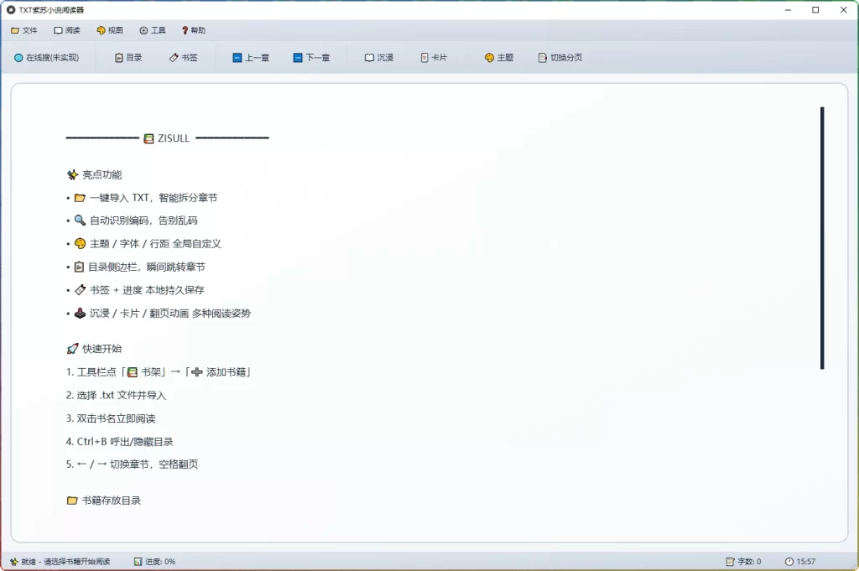Click the clock icon showing 15:57
The height and width of the screenshot is (571, 859).
coord(789,561)
